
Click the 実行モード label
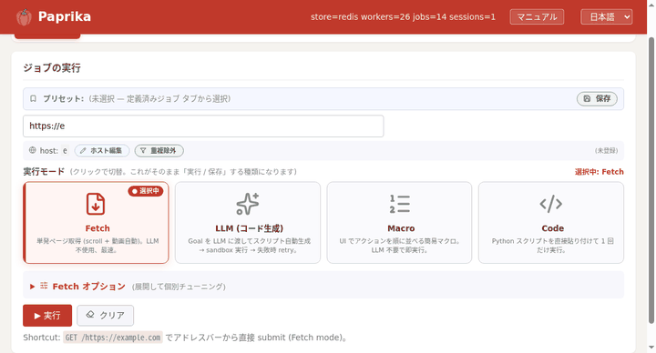pyautogui.click(x=44, y=171)
